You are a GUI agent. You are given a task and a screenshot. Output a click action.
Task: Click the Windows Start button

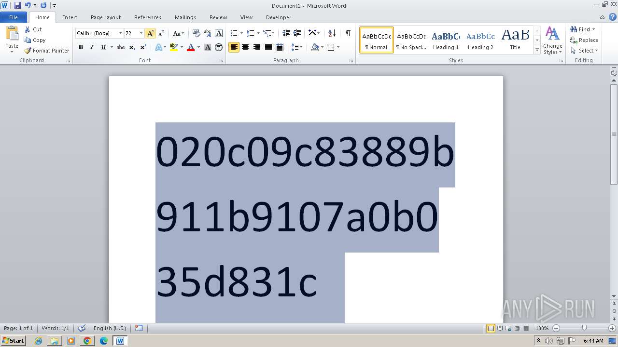(x=13, y=340)
